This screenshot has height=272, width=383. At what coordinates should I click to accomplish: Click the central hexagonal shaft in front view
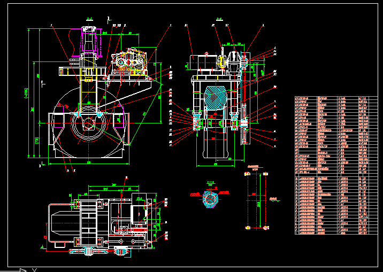coord(88,123)
